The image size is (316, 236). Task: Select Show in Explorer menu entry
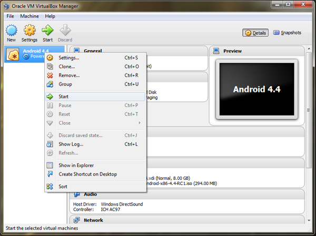(95, 165)
